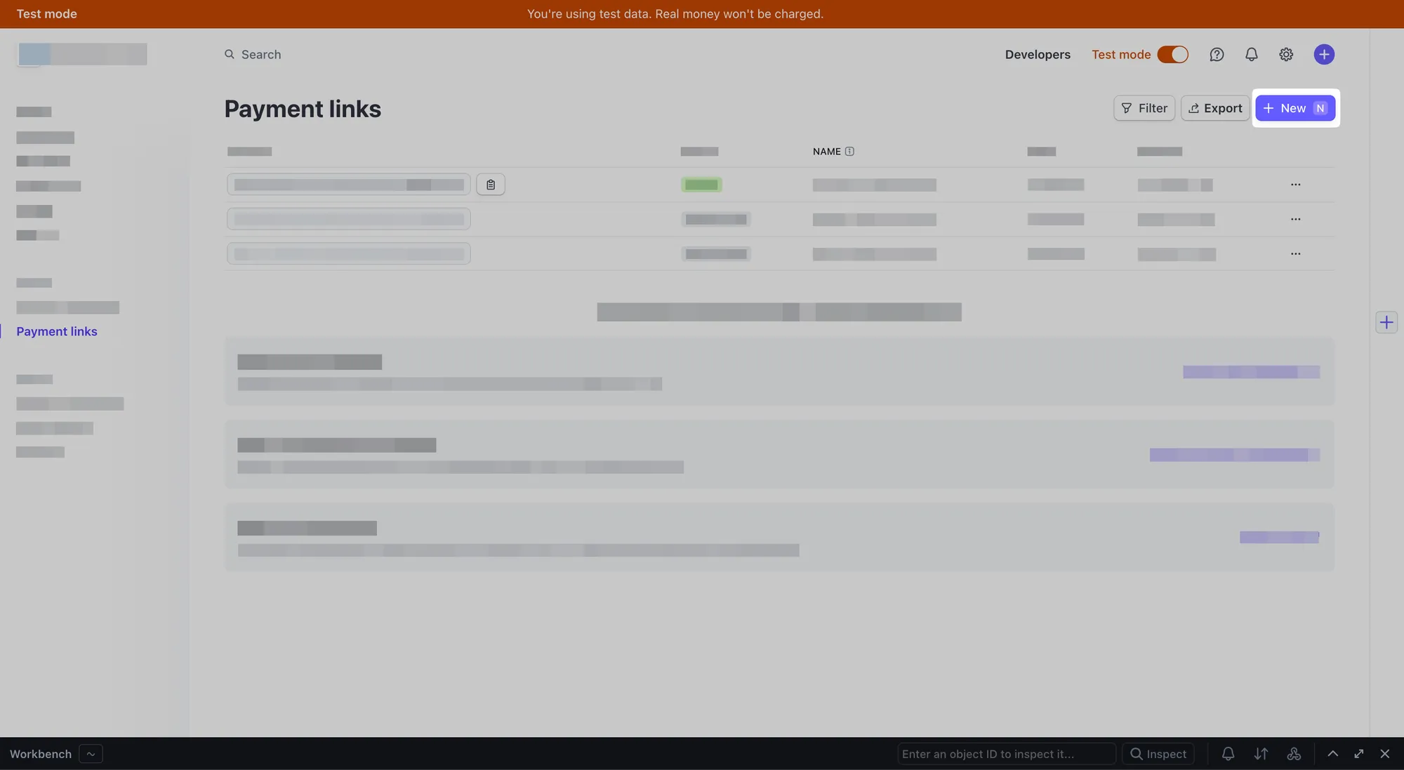Screen dimensions: 1404x770
Task: Close the Workbench bar
Action: [1385, 754]
